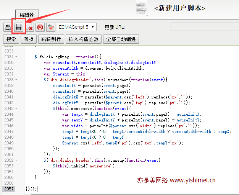
Task: Click the script page thumbnail beside the title
Action: (x=142, y=8)
